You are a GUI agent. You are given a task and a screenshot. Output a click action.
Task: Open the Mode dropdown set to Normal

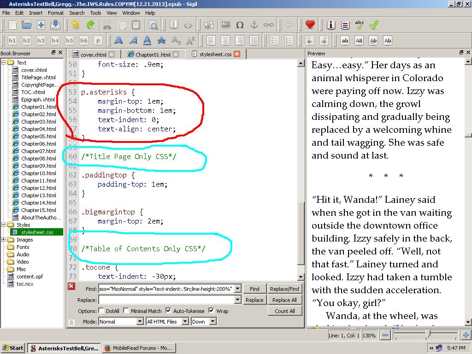(x=121, y=321)
